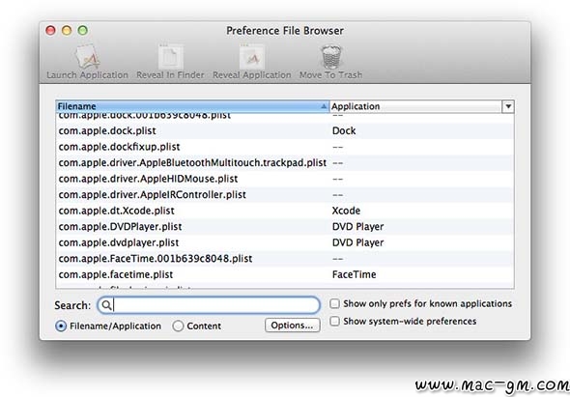Select the com.apple.dockfixup.plist row
The height and width of the screenshot is (397, 570).
click(285, 147)
